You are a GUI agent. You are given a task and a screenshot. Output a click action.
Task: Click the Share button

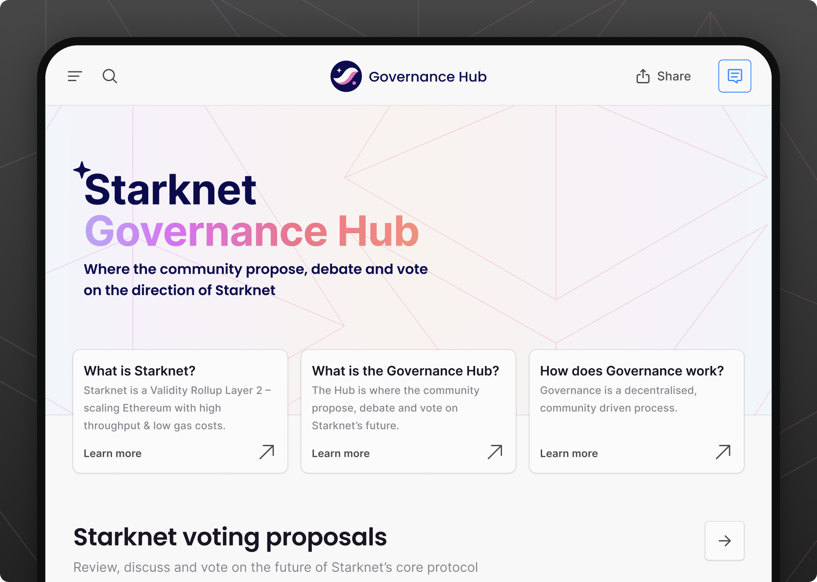[x=663, y=76]
